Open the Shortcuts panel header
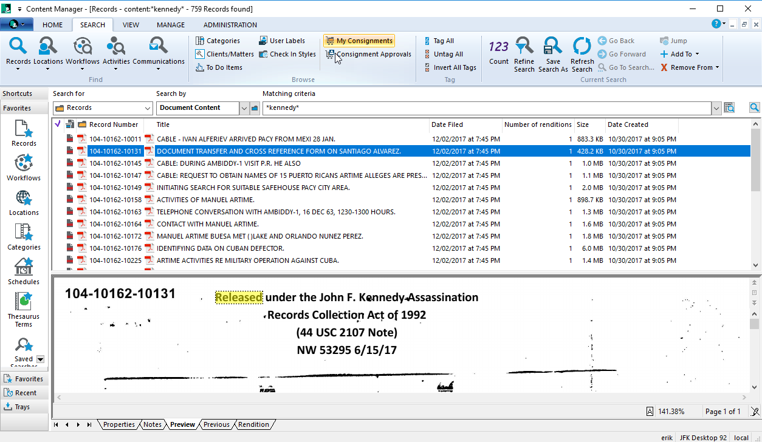762x442 pixels. coord(24,93)
